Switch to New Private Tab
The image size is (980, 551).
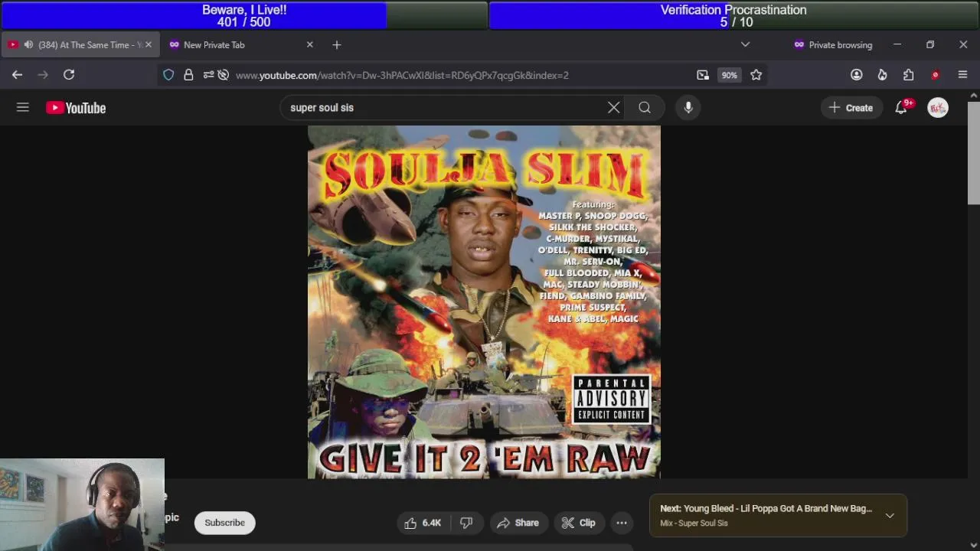point(241,45)
